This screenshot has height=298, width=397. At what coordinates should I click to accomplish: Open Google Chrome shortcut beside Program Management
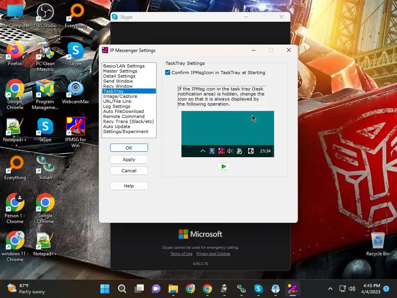point(15,95)
